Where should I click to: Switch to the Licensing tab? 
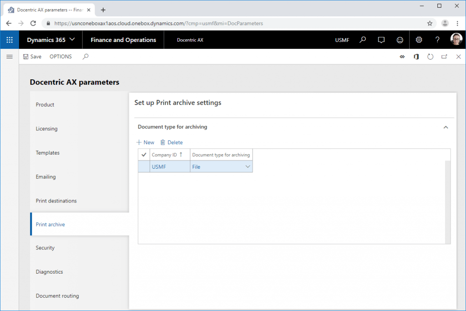click(47, 129)
